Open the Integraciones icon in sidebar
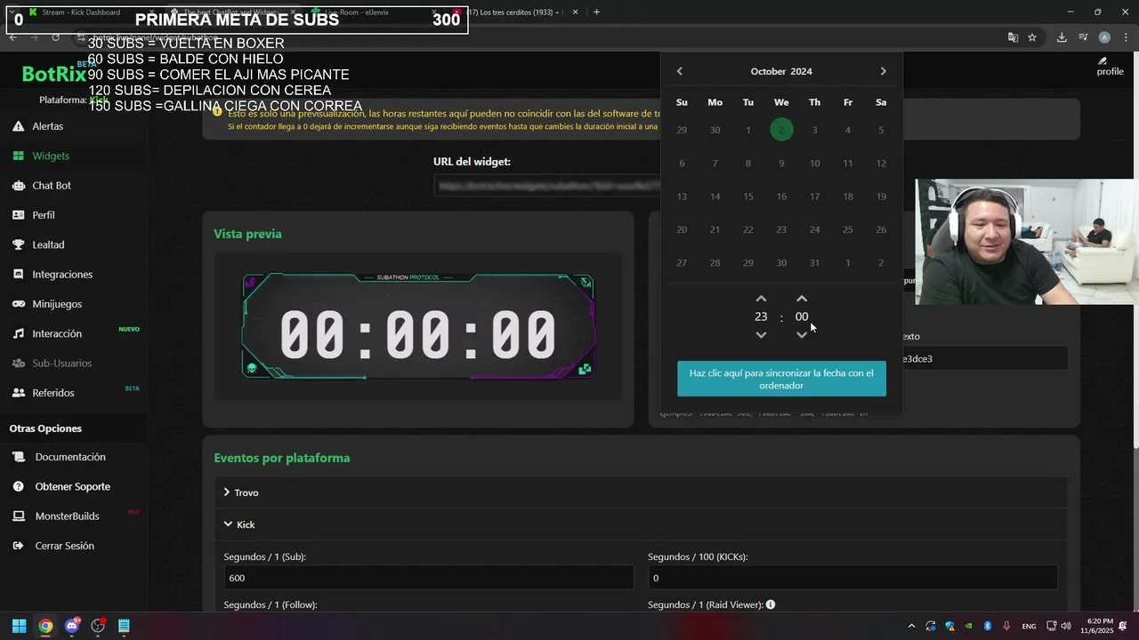The width and height of the screenshot is (1139, 640). [x=18, y=275]
